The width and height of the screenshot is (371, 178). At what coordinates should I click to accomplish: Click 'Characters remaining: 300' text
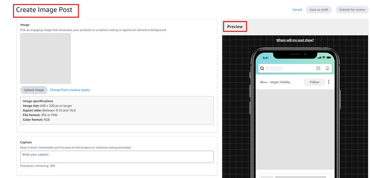[37, 166]
